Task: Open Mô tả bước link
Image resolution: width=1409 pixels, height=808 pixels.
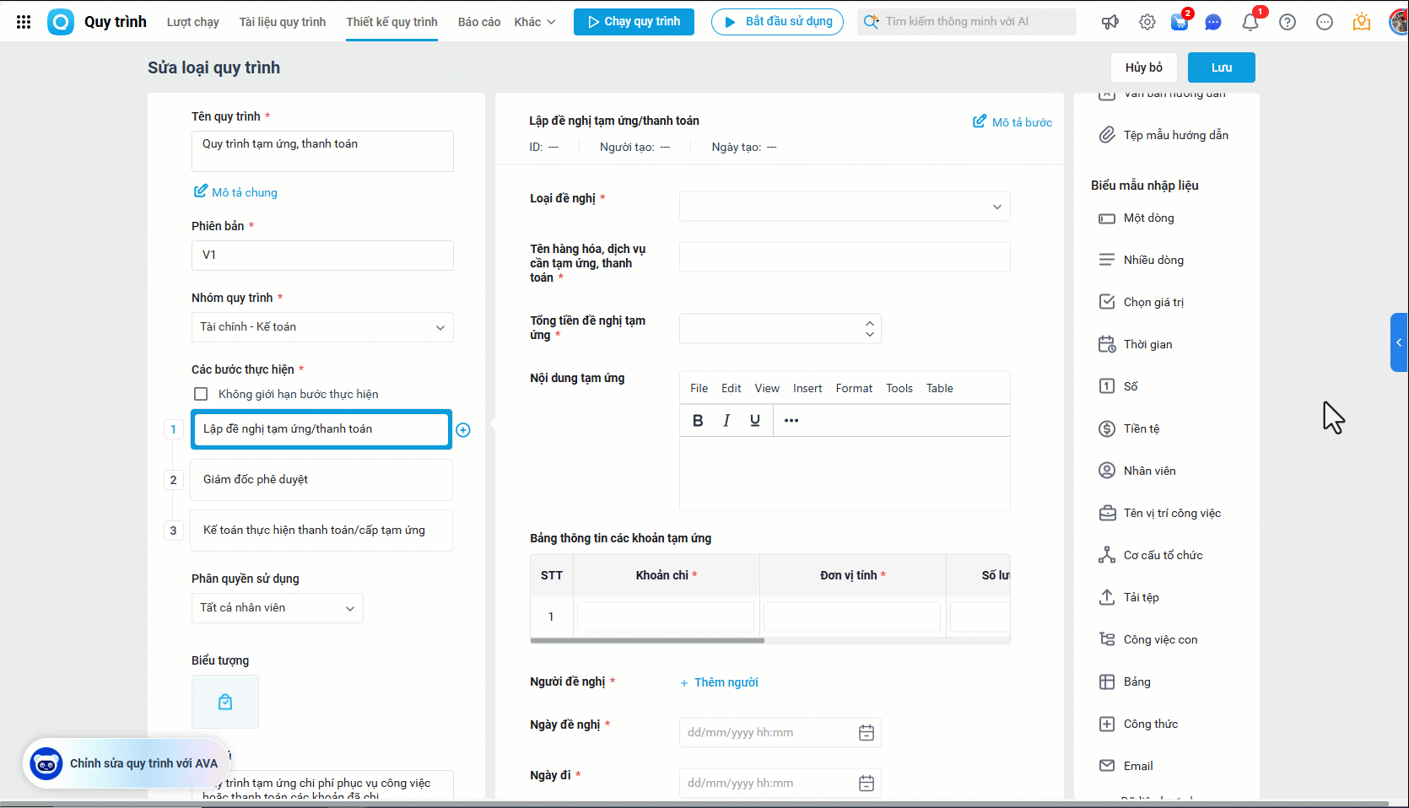Action: (1012, 122)
